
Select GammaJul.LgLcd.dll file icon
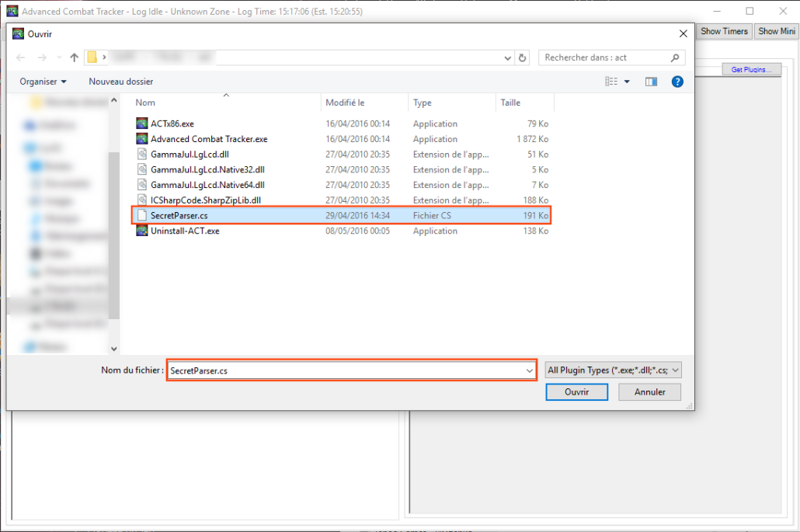(142, 154)
